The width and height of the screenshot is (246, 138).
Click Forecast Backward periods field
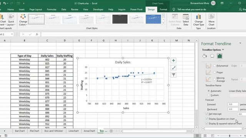coord(233,109)
